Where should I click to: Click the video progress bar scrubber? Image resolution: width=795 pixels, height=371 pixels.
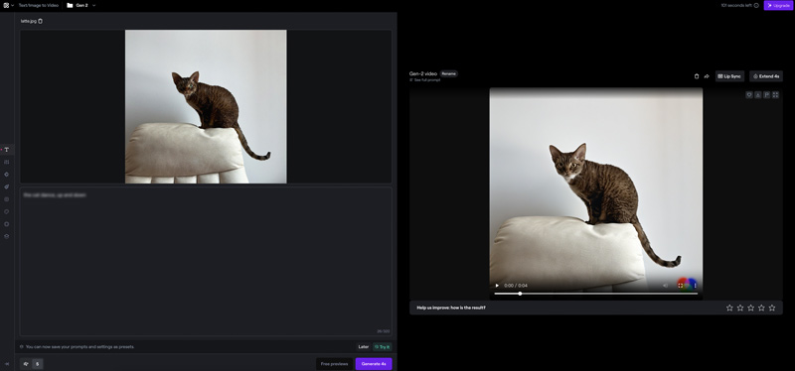tap(520, 294)
